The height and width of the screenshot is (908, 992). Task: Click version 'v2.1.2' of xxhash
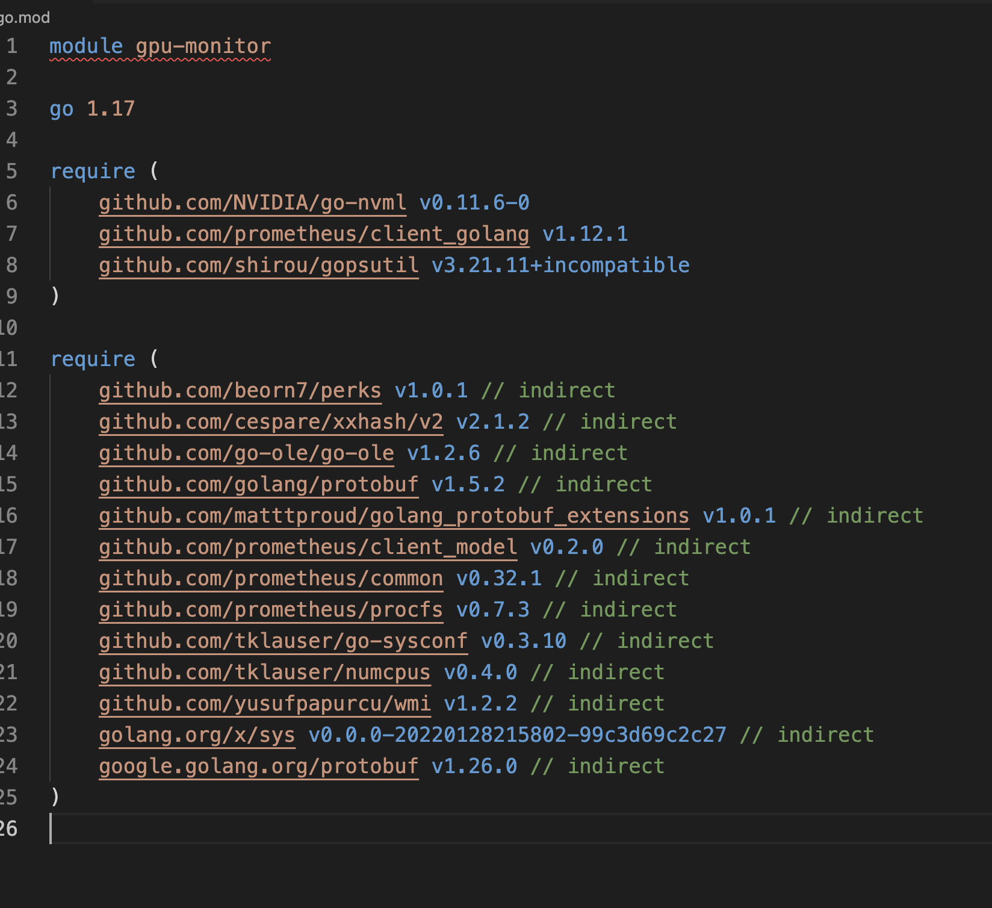(x=493, y=422)
